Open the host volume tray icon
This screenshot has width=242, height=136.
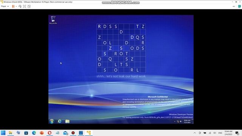pos(215,133)
